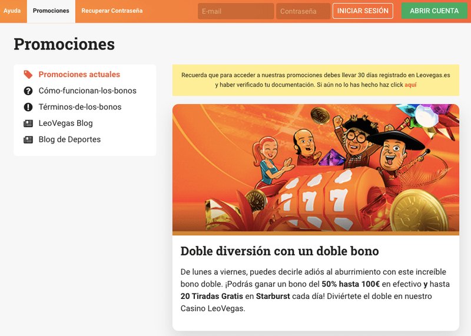Click 'Starburst' in the promotion description
This screenshot has width=471, height=336.
[273, 297]
